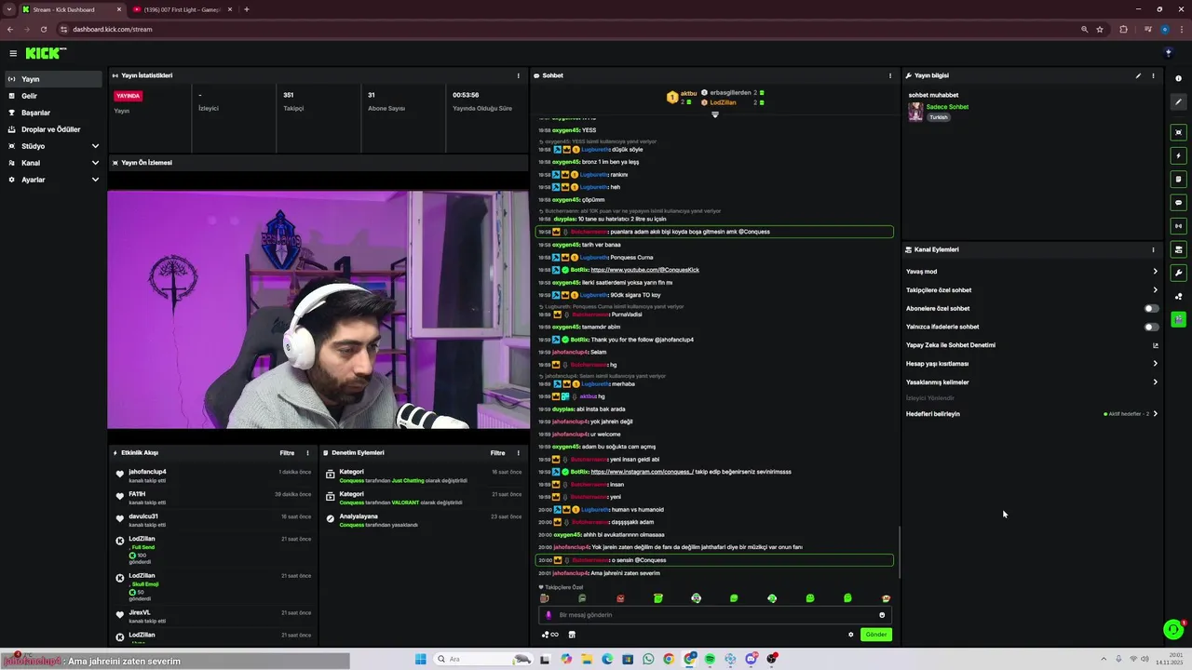Open the hamburger menu beside Kick logo
The width and height of the screenshot is (1192, 670).
click(13, 53)
